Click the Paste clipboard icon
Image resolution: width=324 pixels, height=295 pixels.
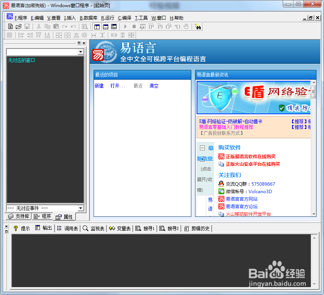56,26
